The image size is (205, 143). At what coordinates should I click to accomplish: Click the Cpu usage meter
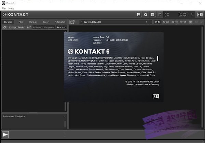tap(183, 13)
